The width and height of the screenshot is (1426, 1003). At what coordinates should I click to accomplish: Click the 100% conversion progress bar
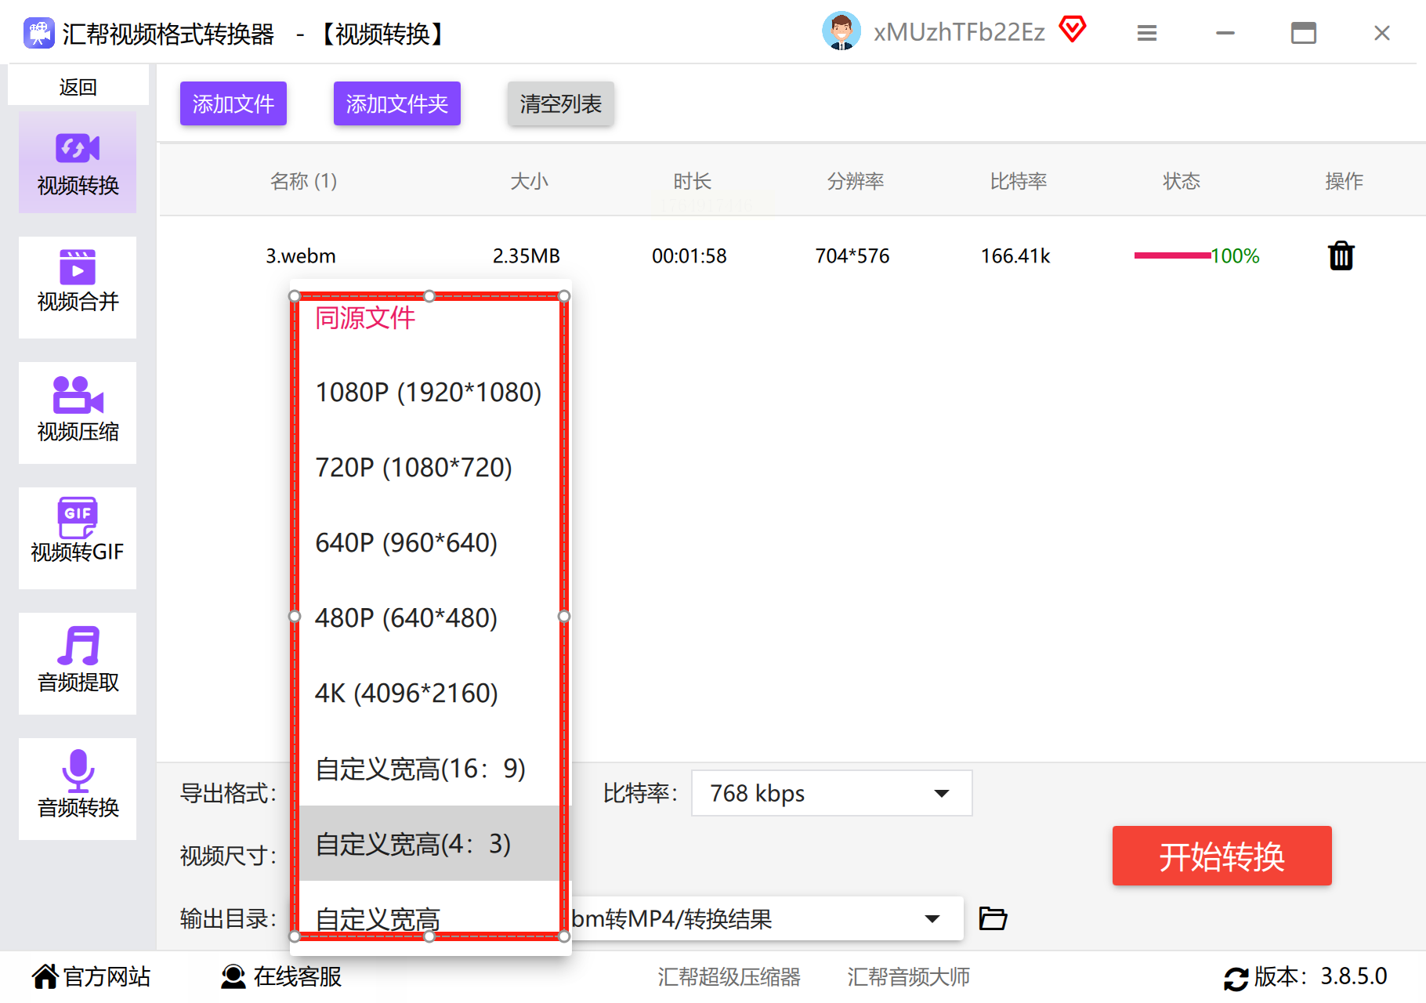[x=1172, y=255]
